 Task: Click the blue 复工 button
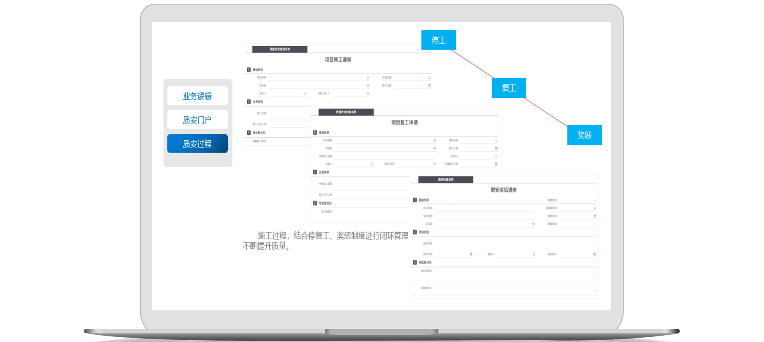coord(509,88)
